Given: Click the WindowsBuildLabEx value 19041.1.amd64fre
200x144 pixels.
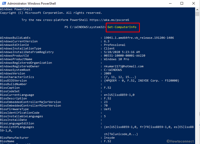Looking at the screenshot, I should 139,38.
